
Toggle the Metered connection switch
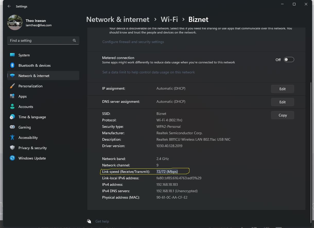pyautogui.click(x=289, y=60)
